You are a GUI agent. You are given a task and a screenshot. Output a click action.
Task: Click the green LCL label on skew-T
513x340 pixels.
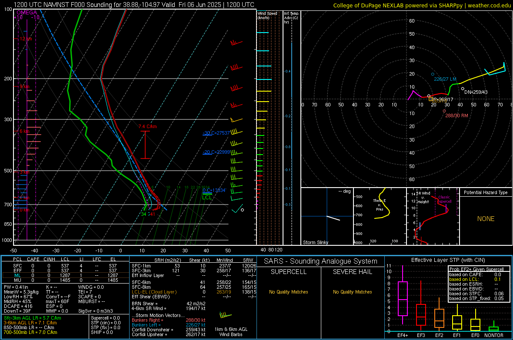207,198
